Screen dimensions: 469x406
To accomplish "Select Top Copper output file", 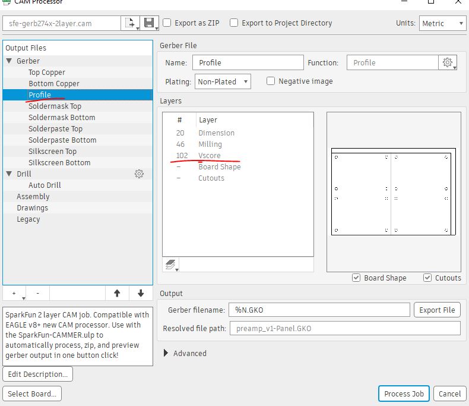I will pos(47,72).
